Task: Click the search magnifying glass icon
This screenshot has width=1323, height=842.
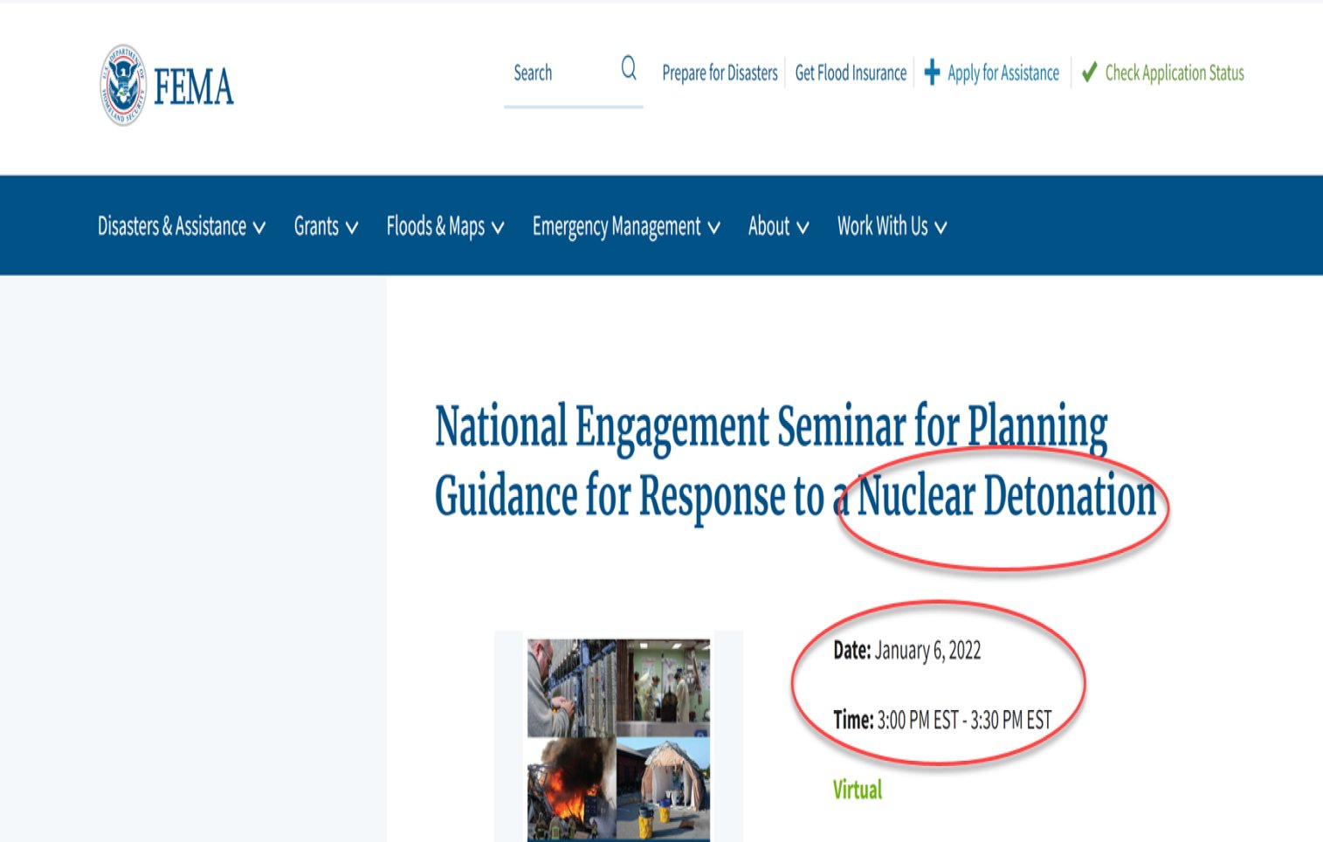Action: [628, 66]
